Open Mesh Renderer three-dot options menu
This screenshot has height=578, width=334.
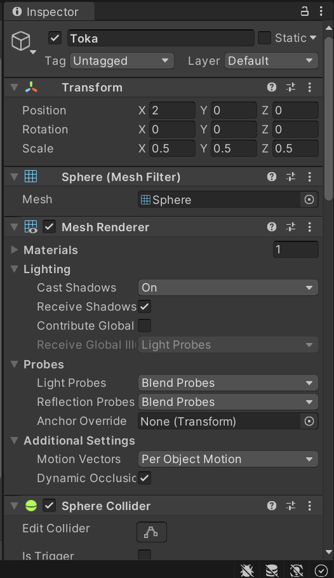(x=310, y=227)
